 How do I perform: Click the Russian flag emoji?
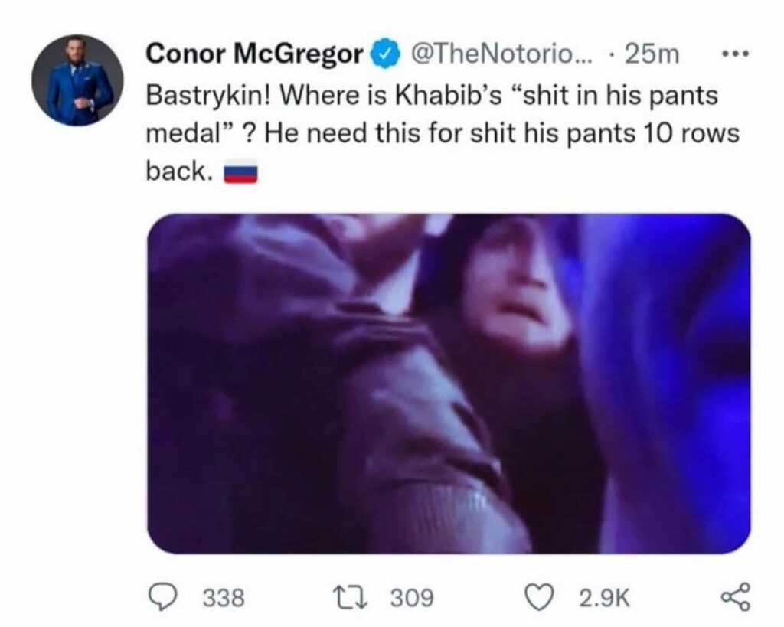pyautogui.click(x=239, y=175)
